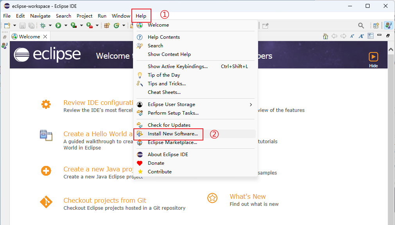
Task: Choose Eclipse Marketplace menu item
Action: pos(196,142)
